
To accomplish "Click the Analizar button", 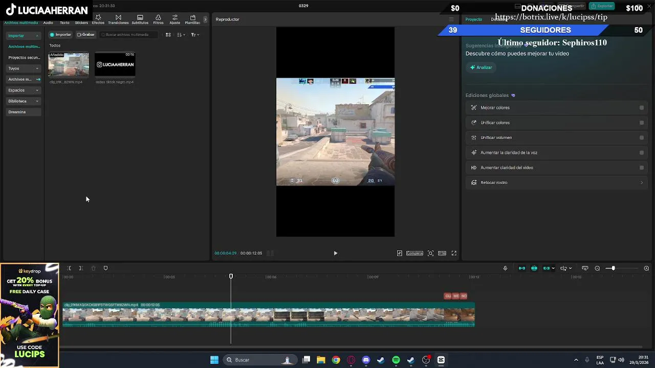I will tap(481, 67).
